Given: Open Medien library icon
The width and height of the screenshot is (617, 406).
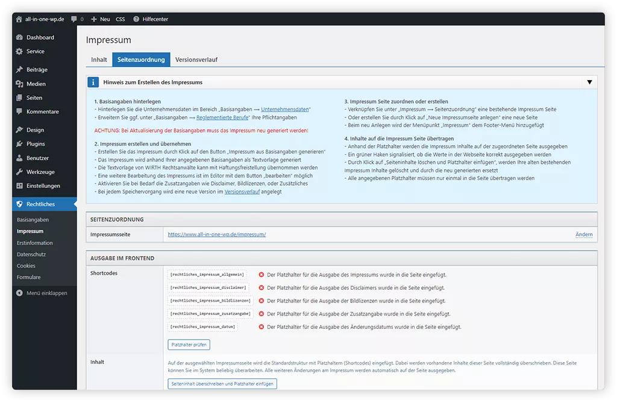Looking at the screenshot, I should (x=20, y=84).
